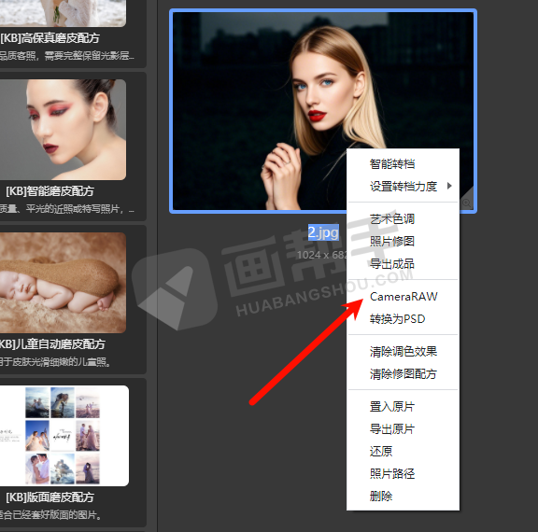Pick the 儿童自动磨皮配方 baby thumbnail
This screenshot has height=532, width=538.
63,283
